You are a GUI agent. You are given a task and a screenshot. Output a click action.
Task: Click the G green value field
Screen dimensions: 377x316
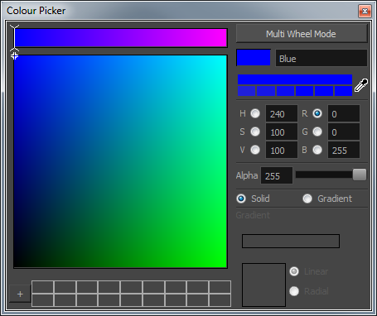click(x=344, y=132)
